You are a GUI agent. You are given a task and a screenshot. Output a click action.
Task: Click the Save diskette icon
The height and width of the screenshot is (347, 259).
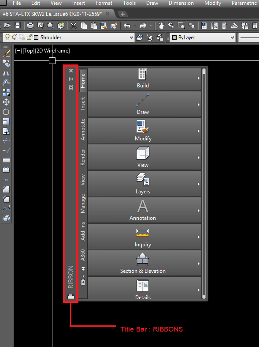click(x=18, y=26)
